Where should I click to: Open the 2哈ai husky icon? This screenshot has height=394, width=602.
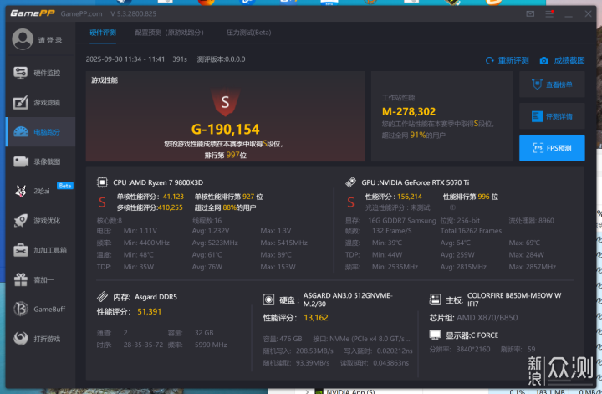pyautogui.click(x=21, y=191)
